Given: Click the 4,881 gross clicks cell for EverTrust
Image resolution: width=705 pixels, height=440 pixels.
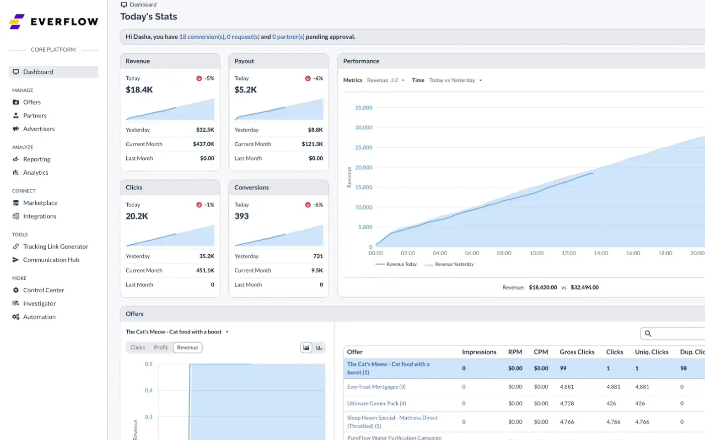Looking at the screenshot, I should (x=567, y=387).
